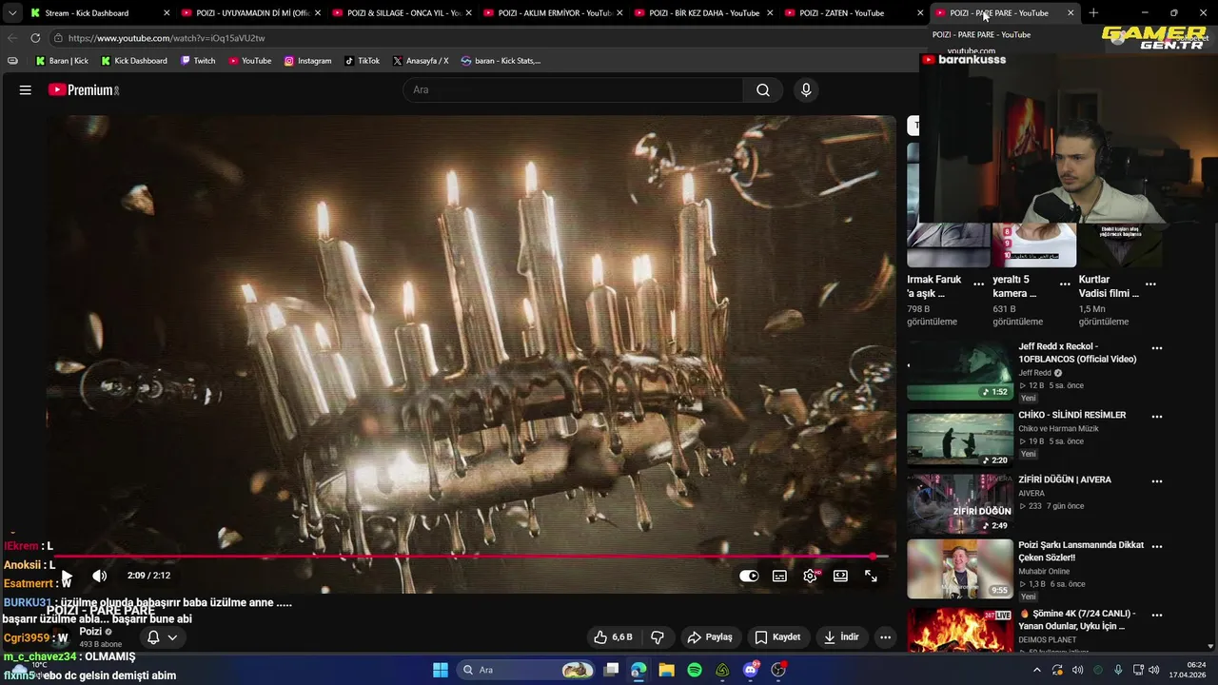Open the Kick Dashboard bookmark
This screenshot has height=685, width=1218.
pyautogui.click(x=134, y=61)
